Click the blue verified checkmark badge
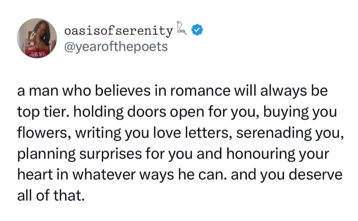The height and width of the screenshot is (221, 358). (x=197, y=30)
